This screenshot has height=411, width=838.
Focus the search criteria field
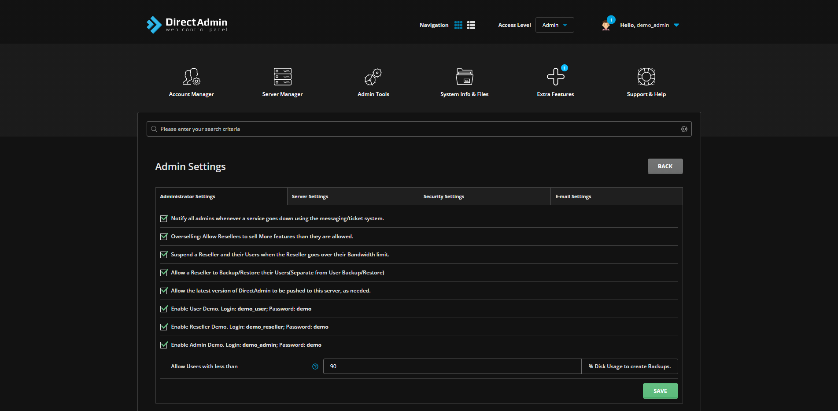tap(419, 129)
